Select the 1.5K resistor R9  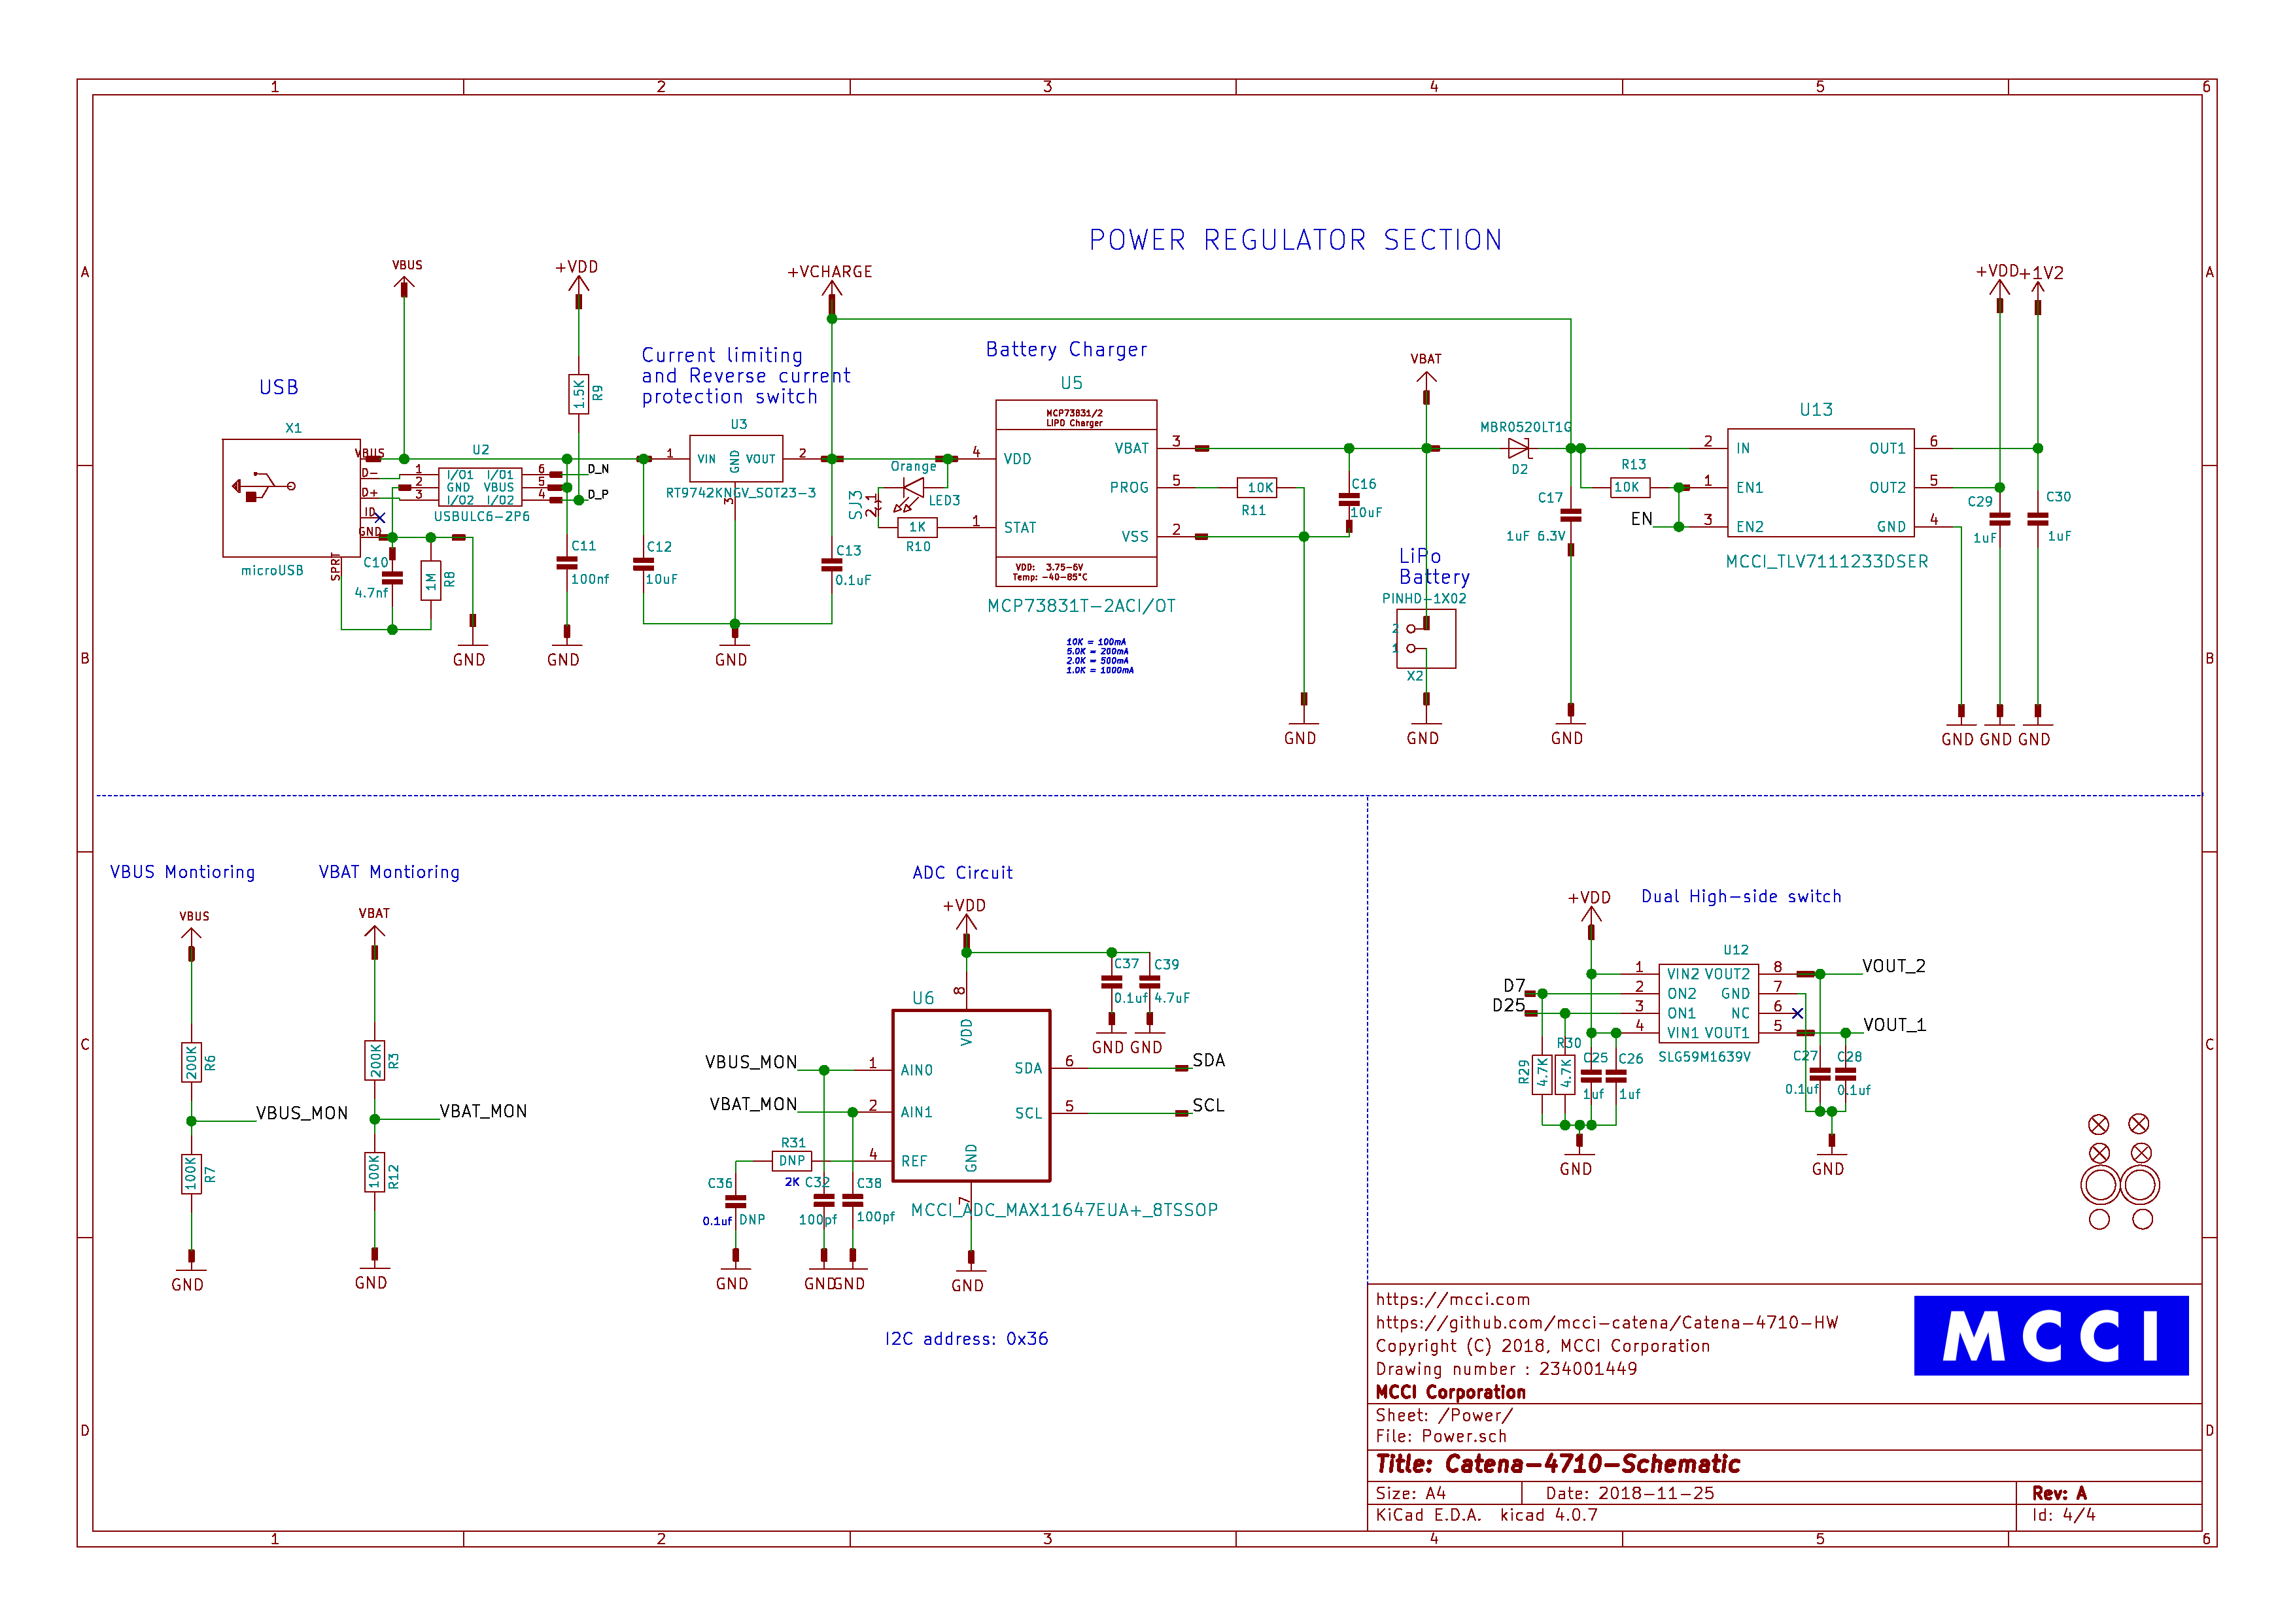(x=578, y=394)
